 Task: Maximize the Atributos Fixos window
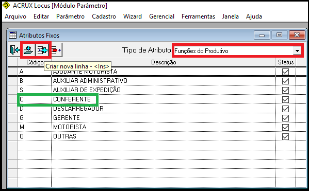pos(279,35)
